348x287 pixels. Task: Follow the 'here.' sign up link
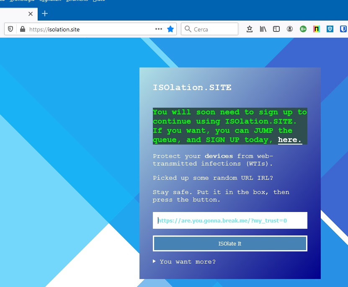[x=290, y=140]
